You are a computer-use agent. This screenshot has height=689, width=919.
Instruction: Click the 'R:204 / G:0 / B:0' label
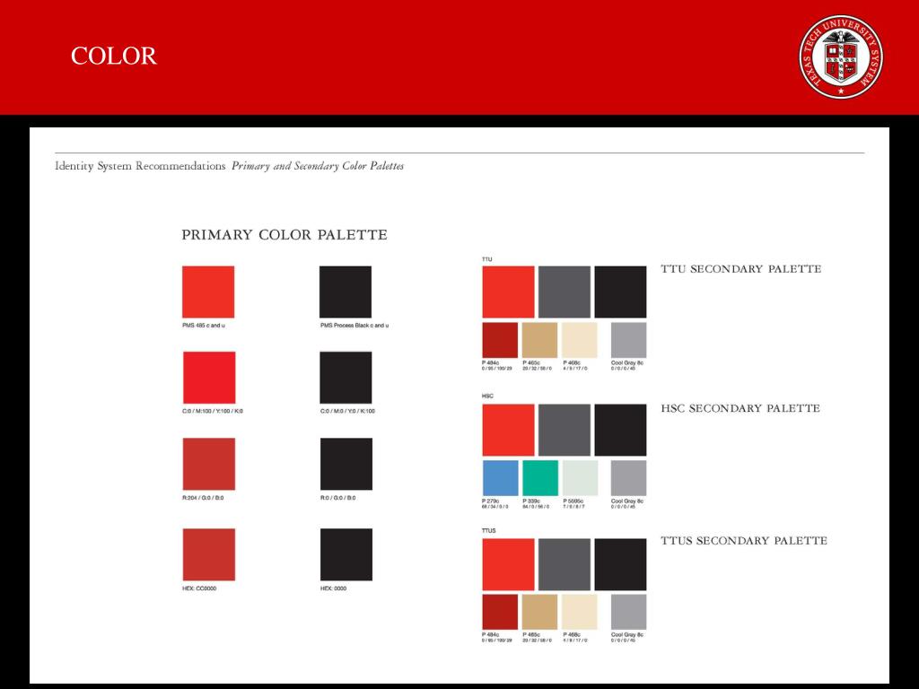coord(203,498)
